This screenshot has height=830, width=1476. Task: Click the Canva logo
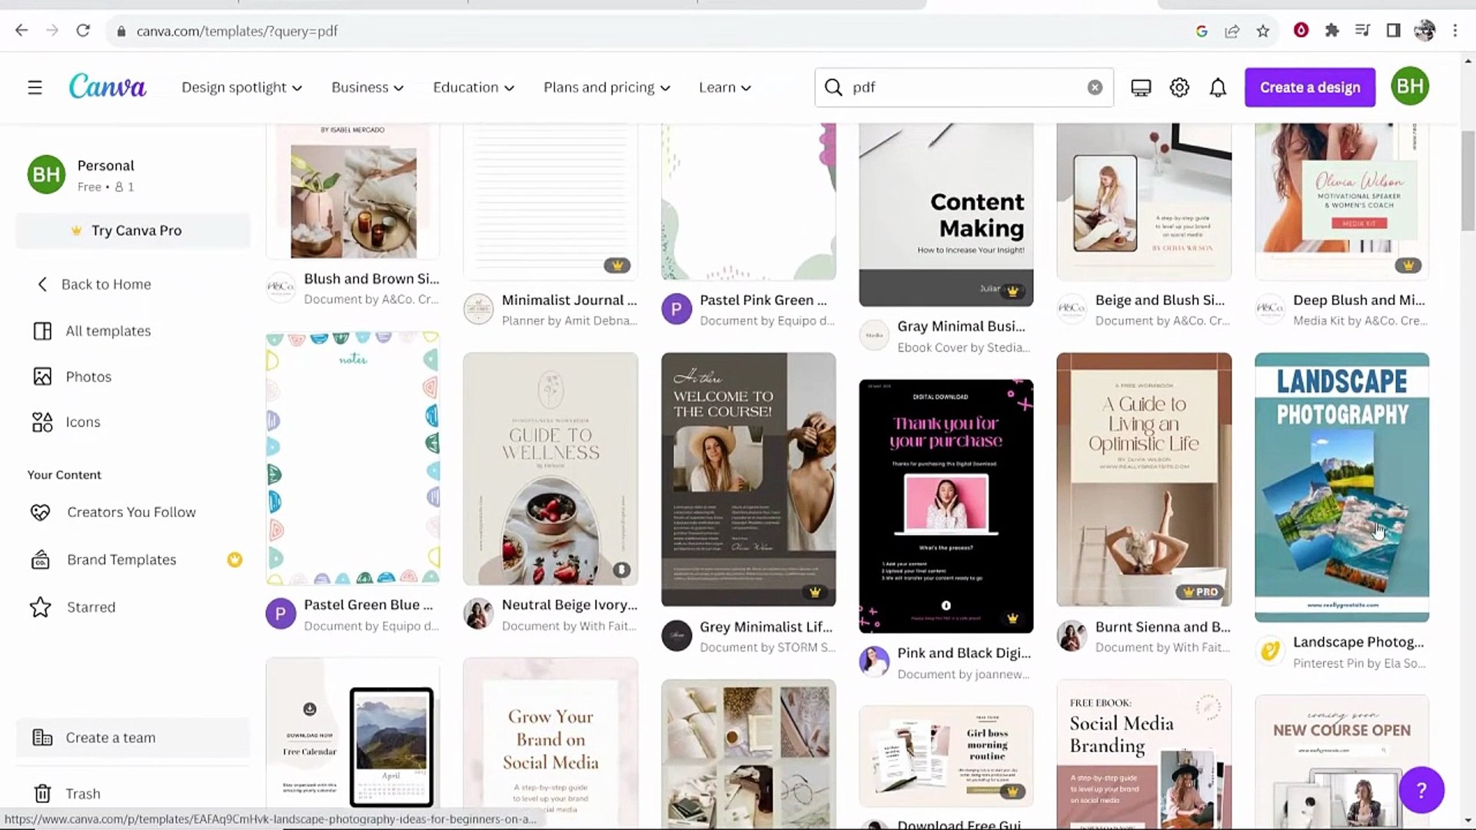pos(107,86)
